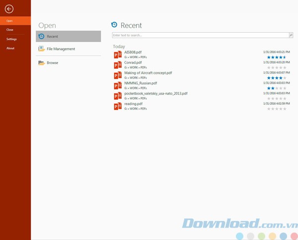This screenshot has width=298, height=240.
Task: Click the back arrow icon
Action: (x=9, y=9)
